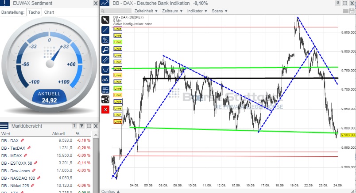Image resolution: width=356 pixels, height=193 pixels.
Task: Click the floppy disk save config icon
Action: [x=352, y=11]
